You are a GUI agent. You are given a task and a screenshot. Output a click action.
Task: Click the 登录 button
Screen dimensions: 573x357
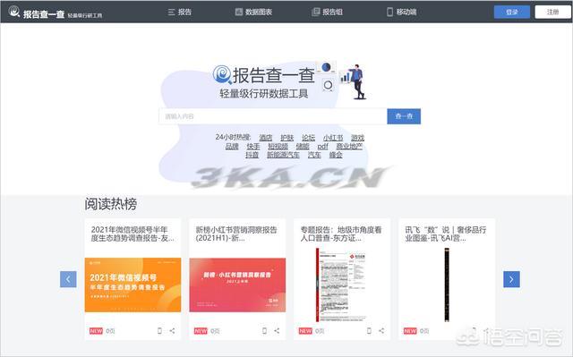[x=512, y=12]
